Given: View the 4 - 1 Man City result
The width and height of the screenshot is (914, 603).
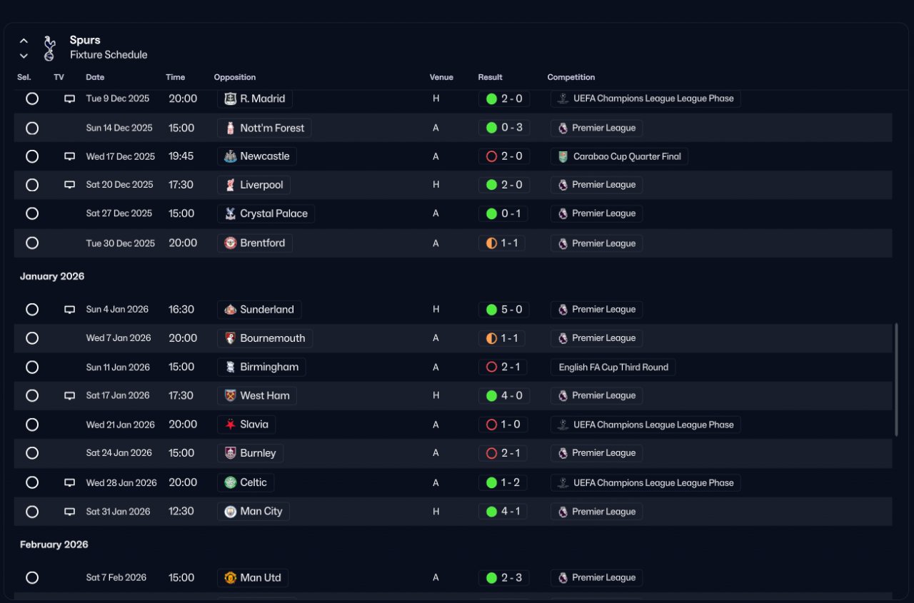Looking at the screenshot, I should pos(503,512).
